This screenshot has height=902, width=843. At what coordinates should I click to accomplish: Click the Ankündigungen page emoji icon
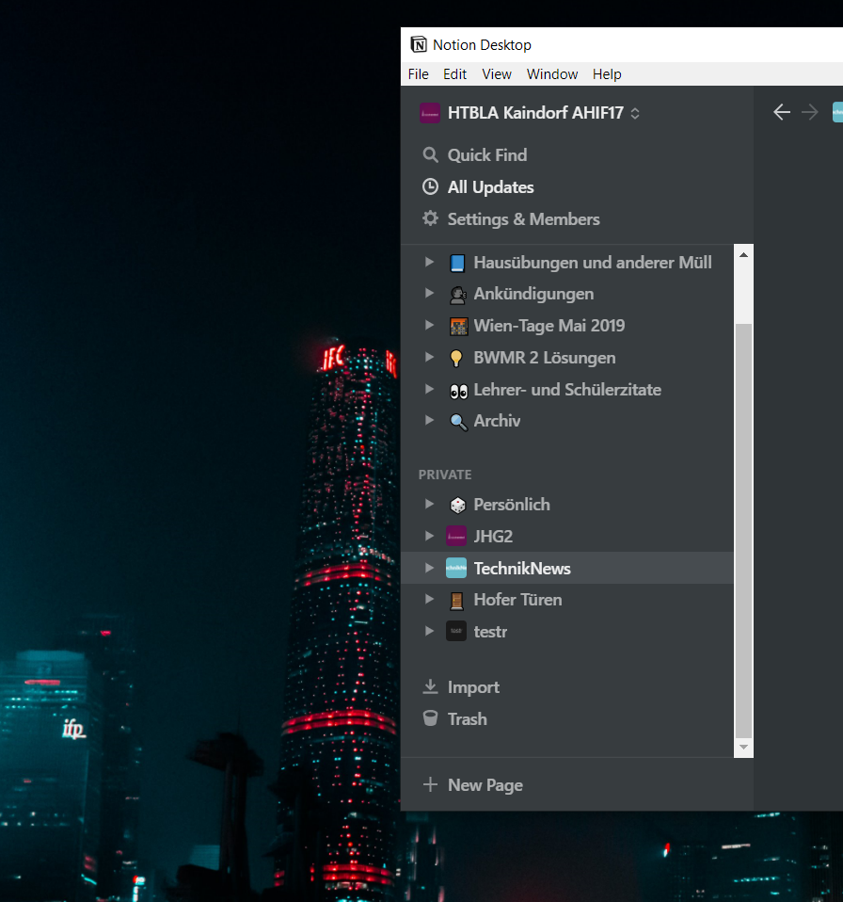point(457,295)
